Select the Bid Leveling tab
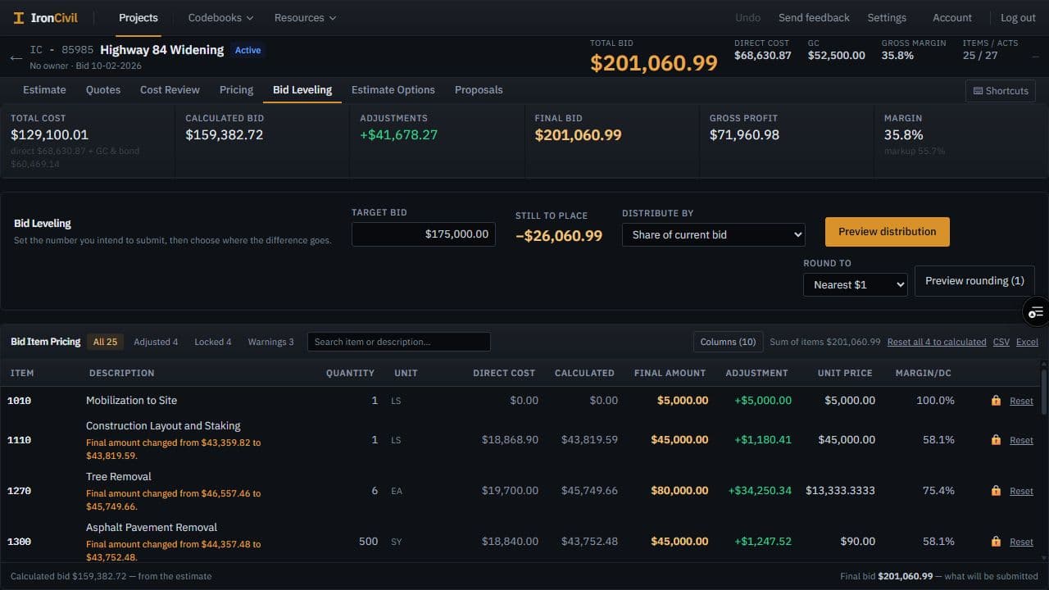This screenshot has height=590, width=1049. (302, 90)
